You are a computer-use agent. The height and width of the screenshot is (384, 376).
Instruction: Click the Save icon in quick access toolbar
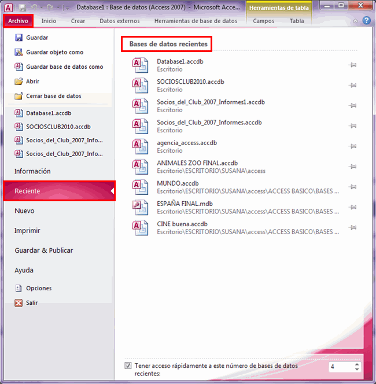(23, 8)
